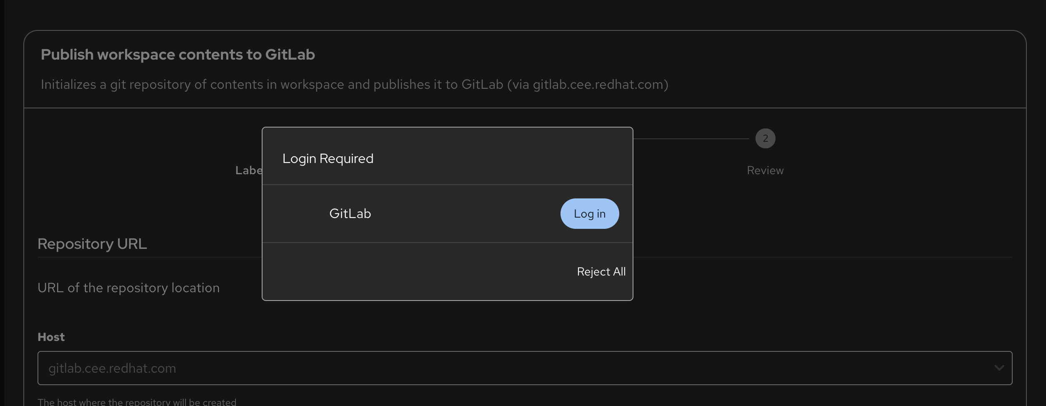Click the step 2 circle indicator
Image resolution: width=1046 pixels, height=406 pixels.
point(765,138)
